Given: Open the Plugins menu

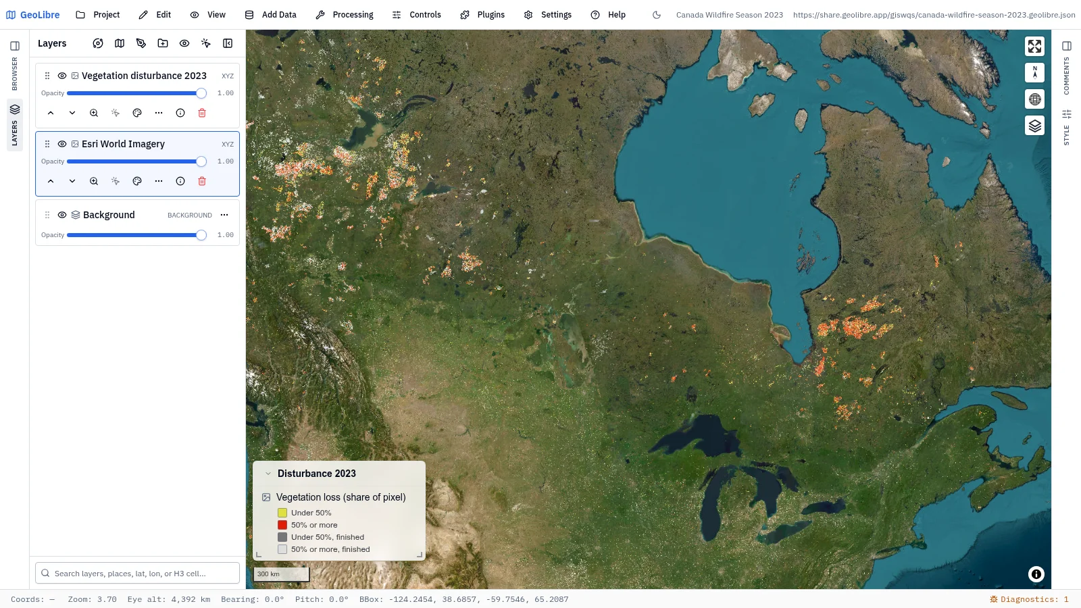Looking at the screenshot, I should click(482, 15).
